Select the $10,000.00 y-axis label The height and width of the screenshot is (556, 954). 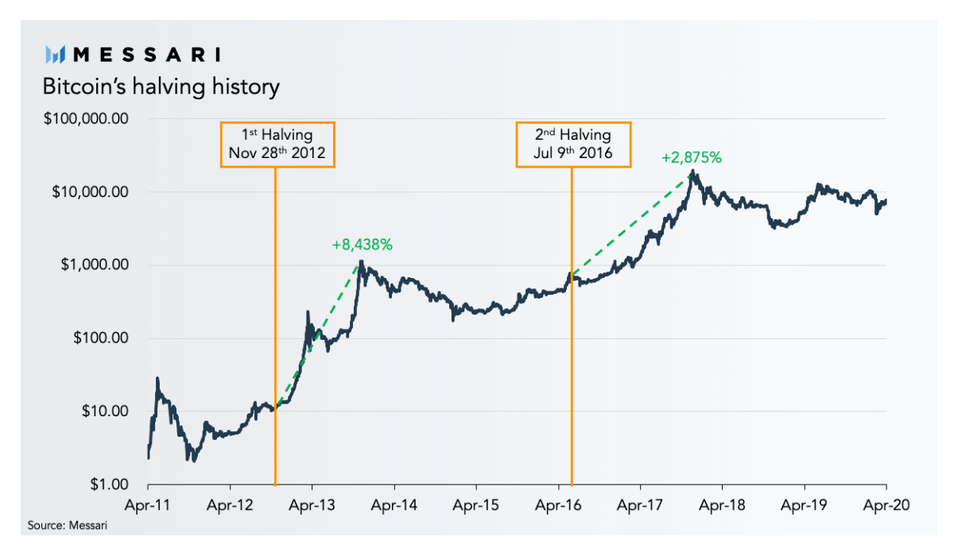point(90,192)
